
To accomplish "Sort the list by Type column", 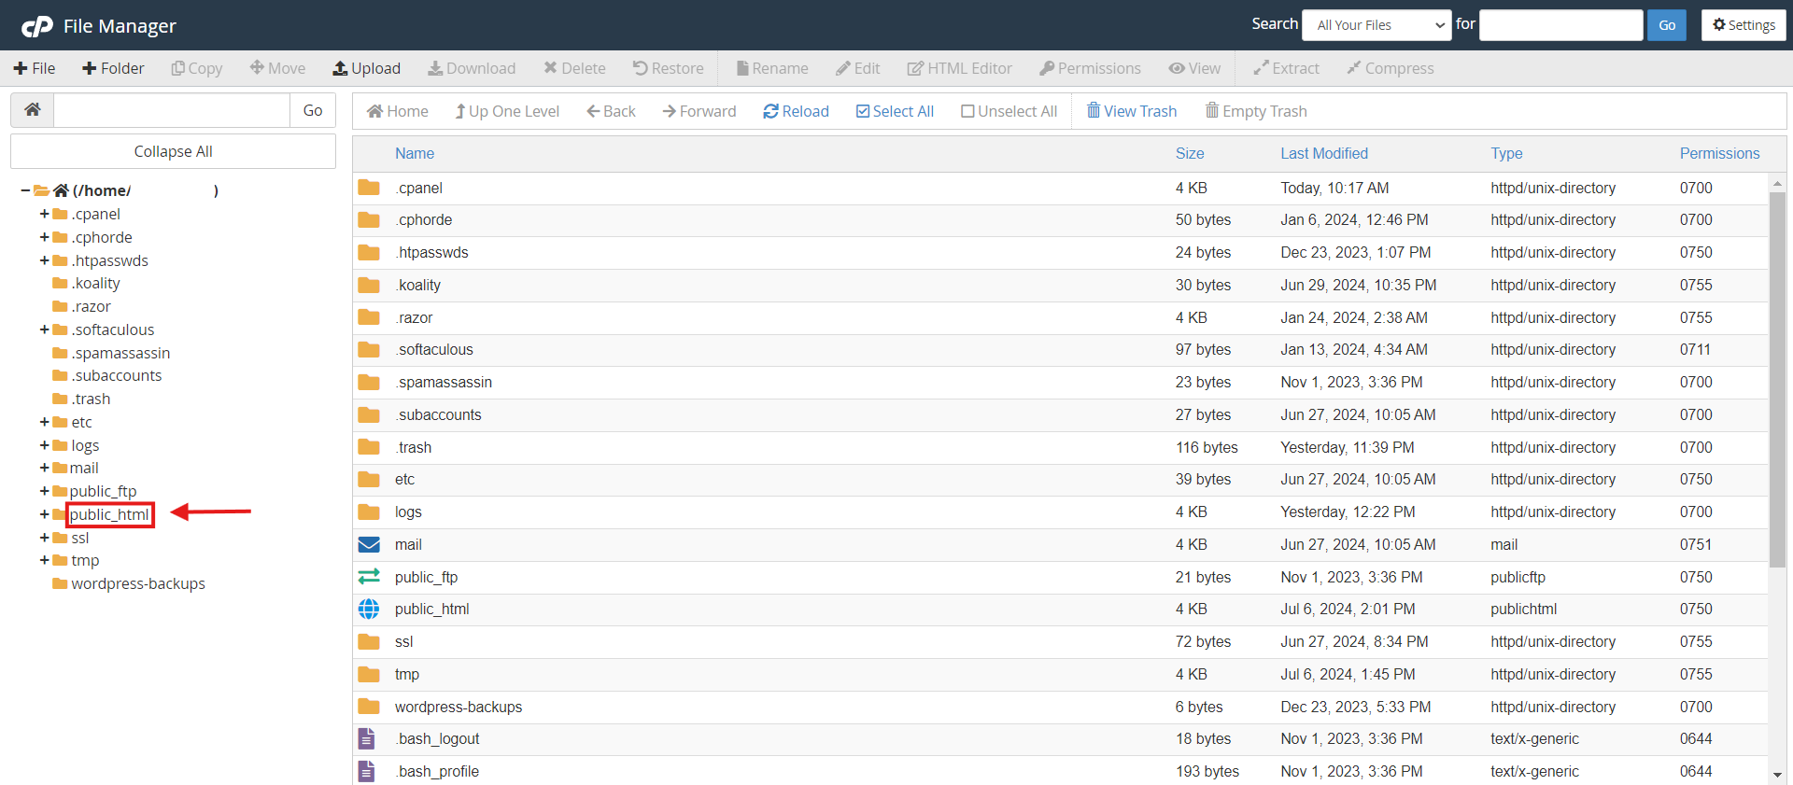I will point(1506,153).
